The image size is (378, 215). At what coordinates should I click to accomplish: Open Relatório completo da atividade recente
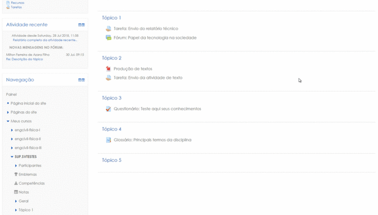pos(45,40)
